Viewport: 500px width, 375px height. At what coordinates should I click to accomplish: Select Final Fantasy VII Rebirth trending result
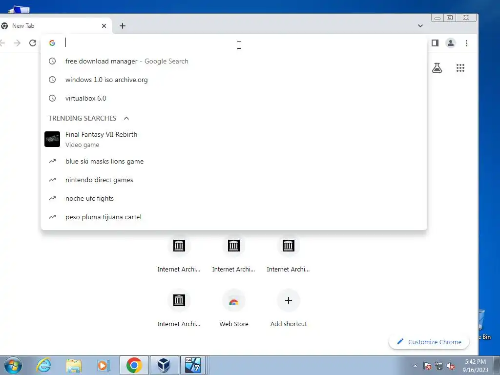pos(234,139)
